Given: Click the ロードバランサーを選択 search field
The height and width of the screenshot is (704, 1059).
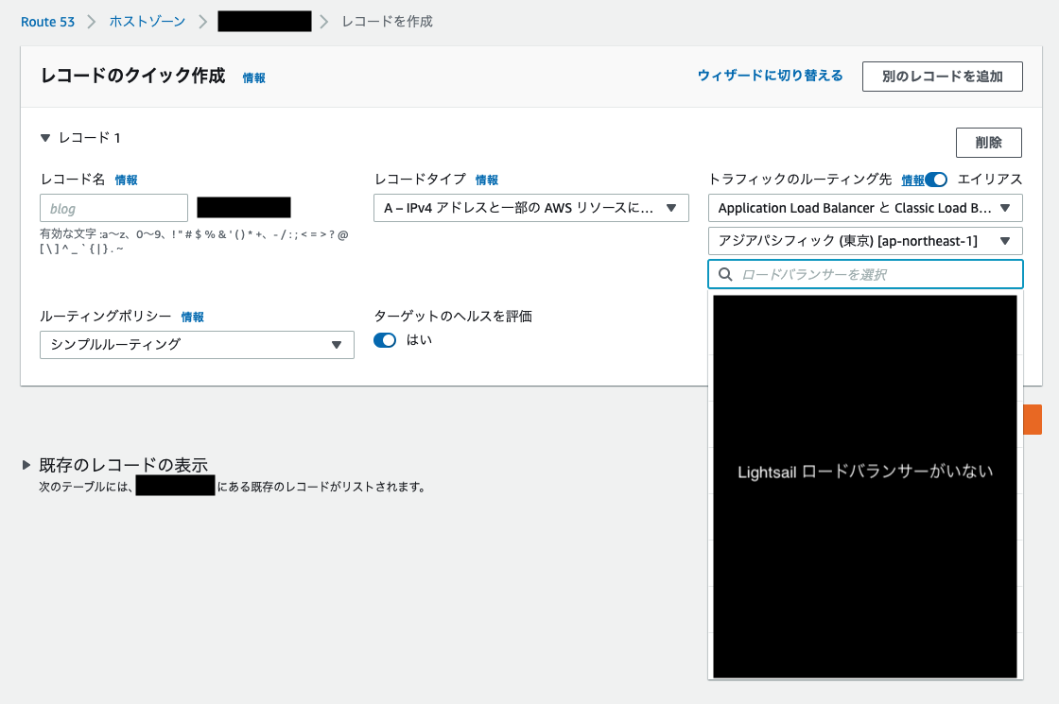Looking at the screenshot, I should pyautogui.click(x=865, y=274).
